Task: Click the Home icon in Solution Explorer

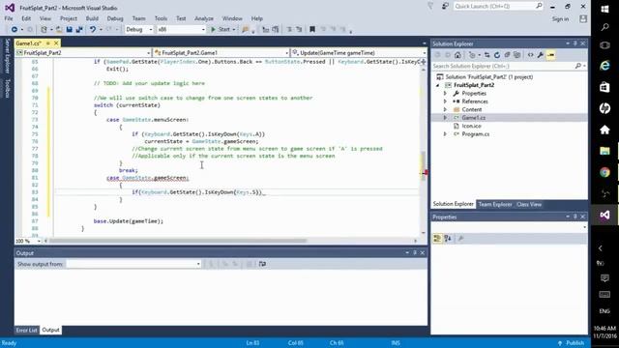Action: click(x=457, y=55)
